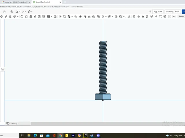Select the Replace face tool

click(93, 17)
